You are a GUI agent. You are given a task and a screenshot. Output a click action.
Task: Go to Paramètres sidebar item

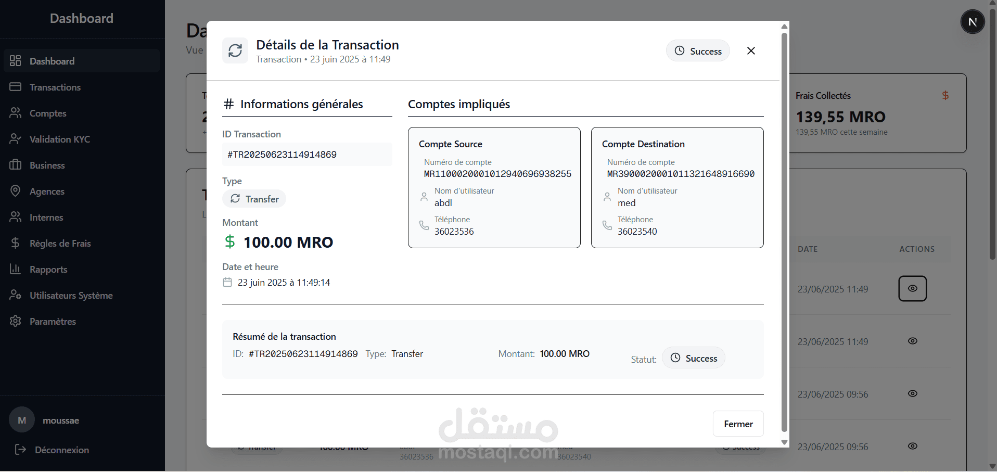(82, 321)
